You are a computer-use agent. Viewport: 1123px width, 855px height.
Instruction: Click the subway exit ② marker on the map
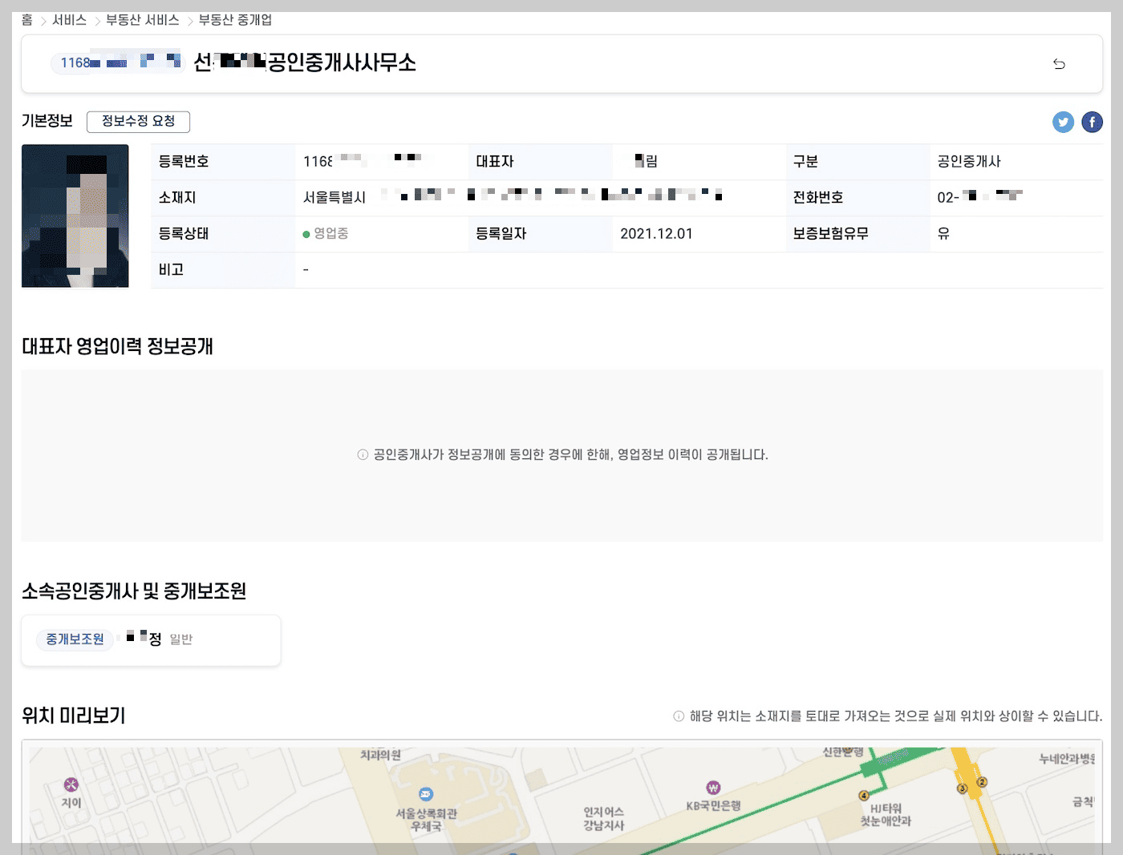pyautogui.click(x=983, y=780)
